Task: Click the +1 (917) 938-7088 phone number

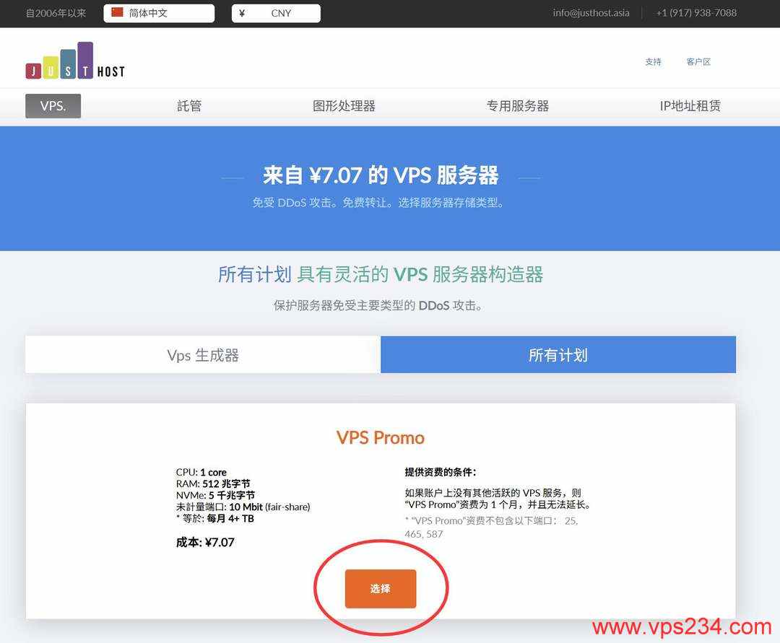Action: tap(696, 13)
